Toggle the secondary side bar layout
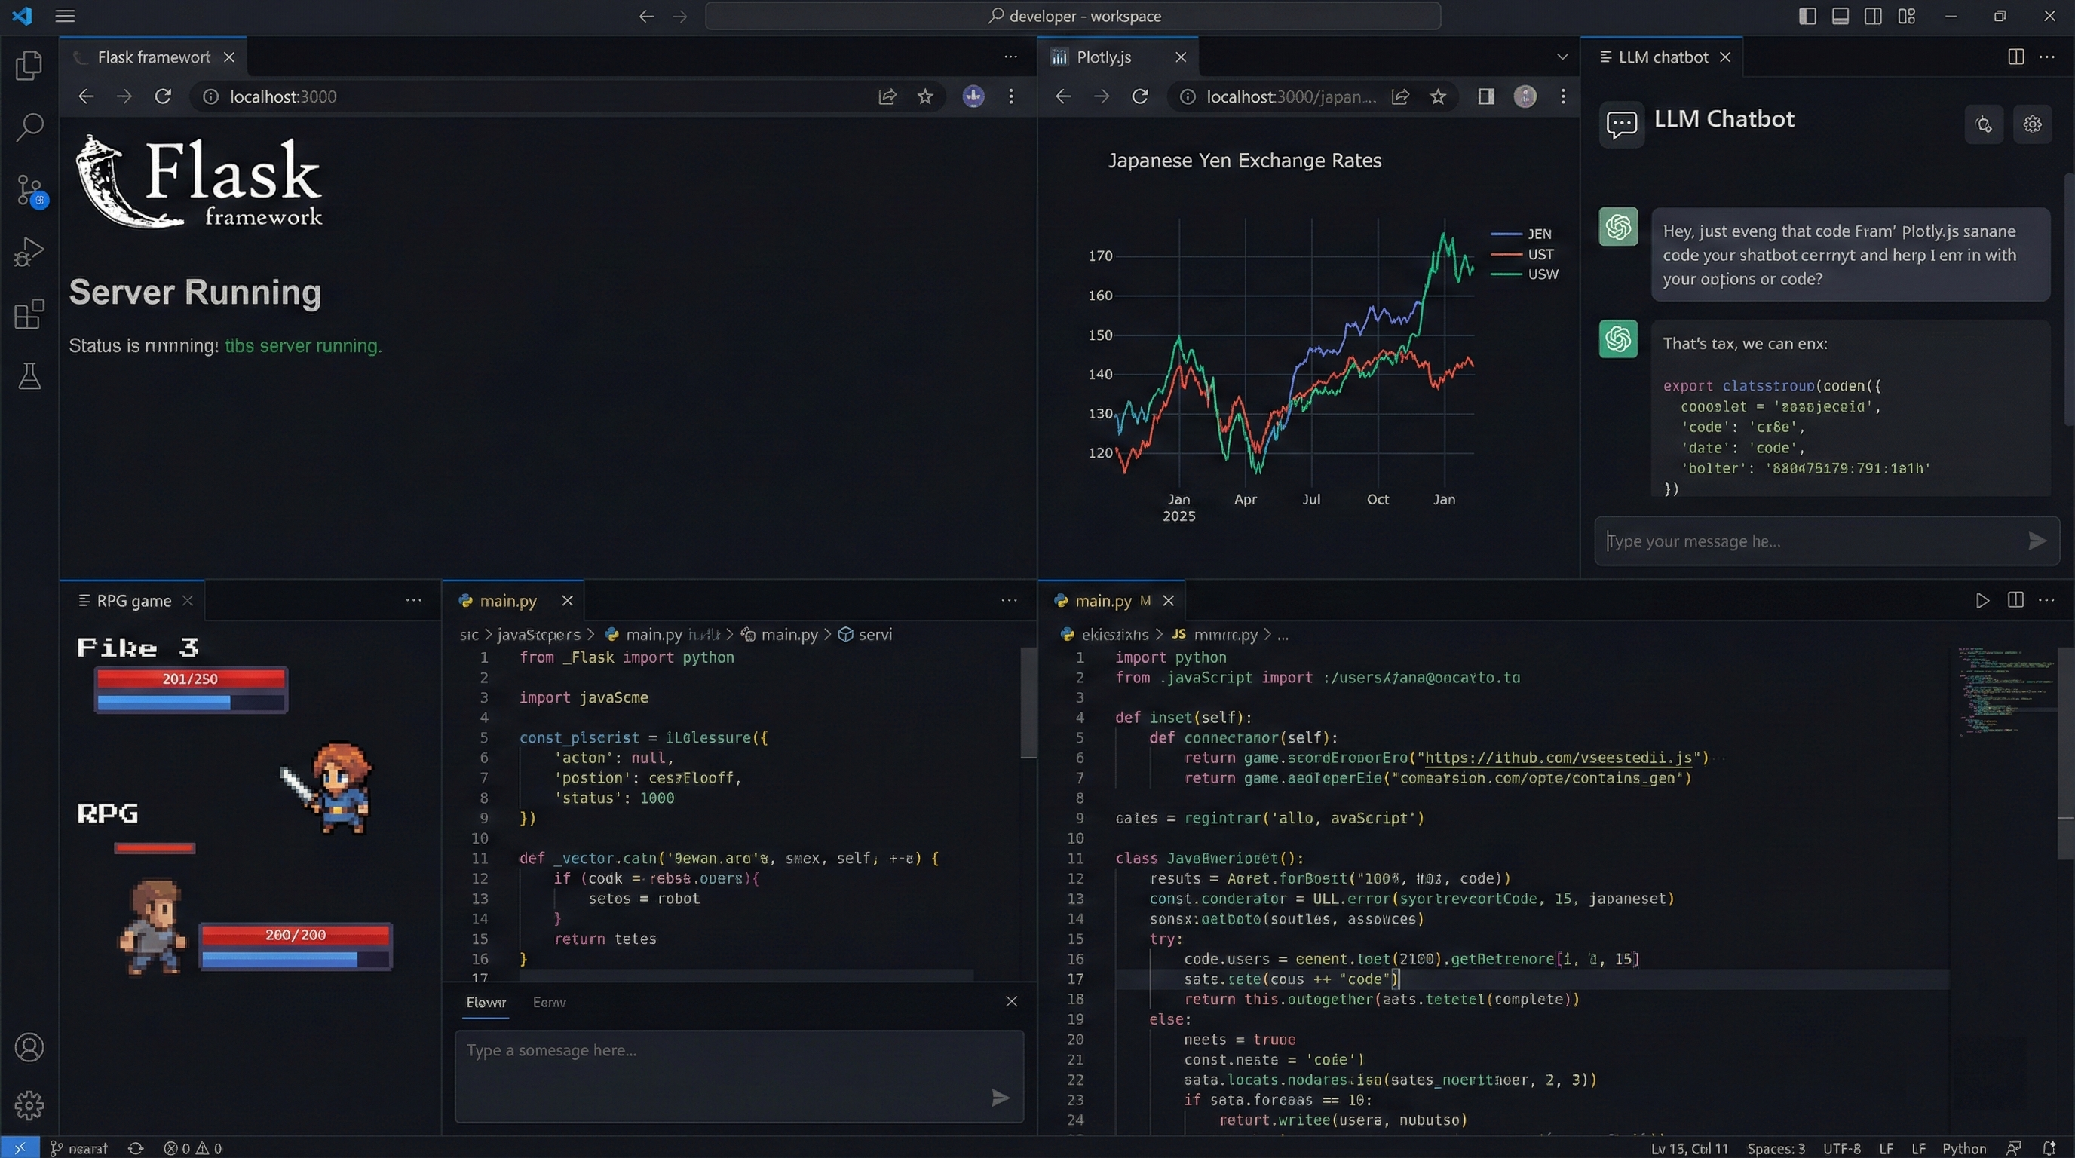Screen dimensions: 2075x1158 1873,16
